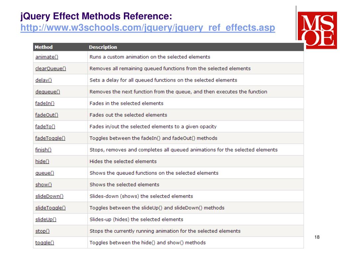The height and width of the screenshot is (255, 340).
Task: Click the Description column header
Action: (103, 47)
